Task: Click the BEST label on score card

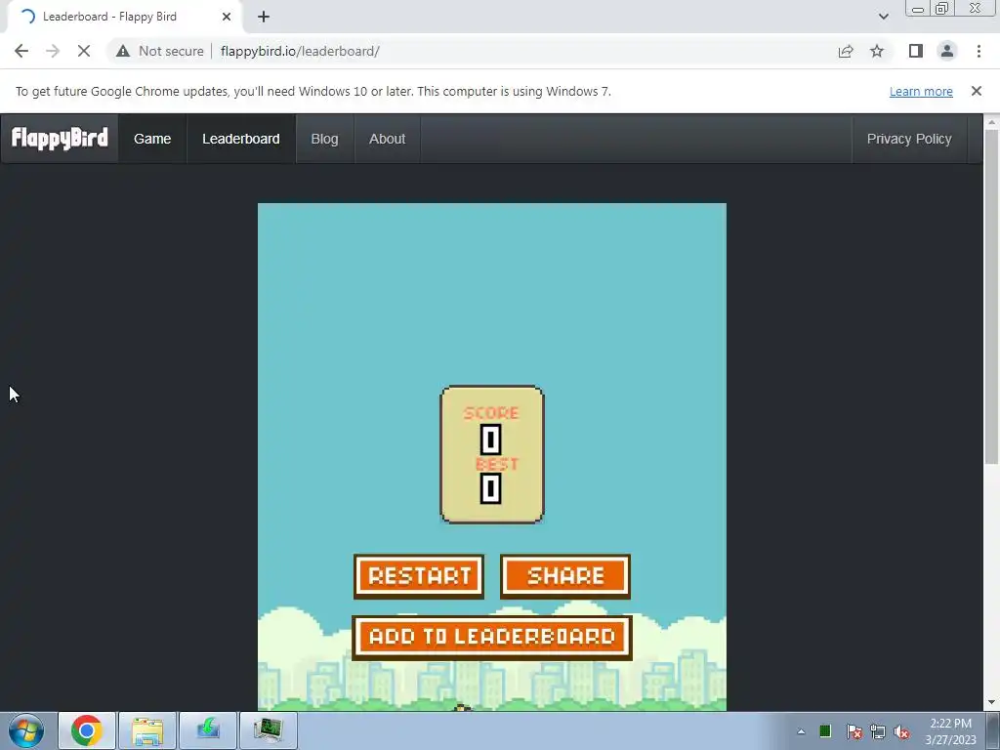Action: pos(497,464)
